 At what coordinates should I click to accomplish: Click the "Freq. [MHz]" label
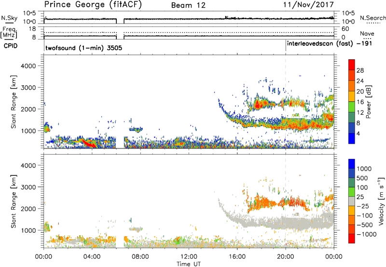coord(9,33)
